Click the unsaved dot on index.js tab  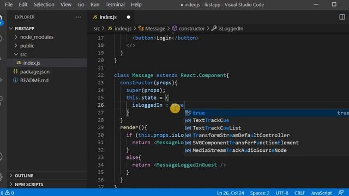[x=129, y=17]
